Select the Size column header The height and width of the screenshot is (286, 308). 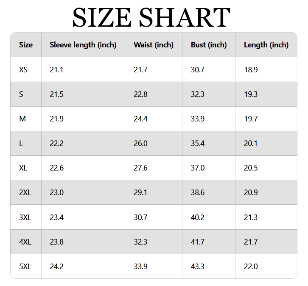pyautogui.click(x=26, y=45)
